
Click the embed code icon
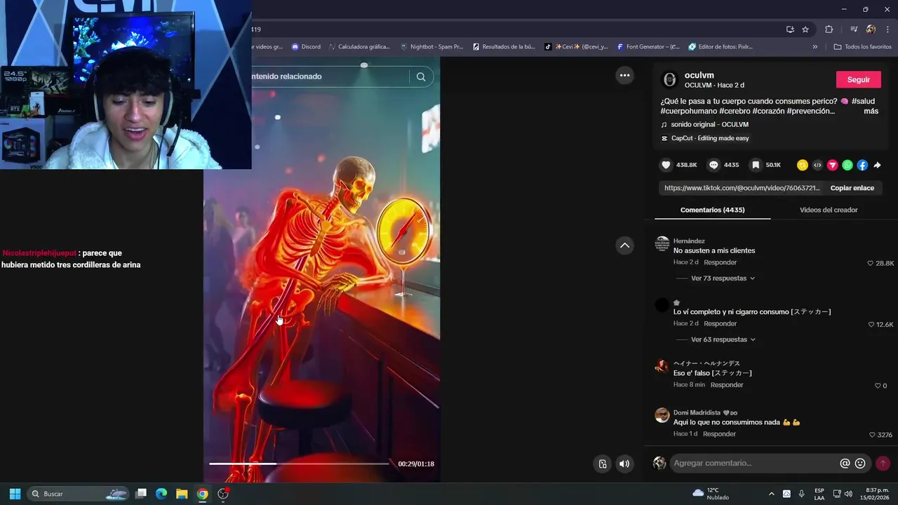[x=817, y=166]
